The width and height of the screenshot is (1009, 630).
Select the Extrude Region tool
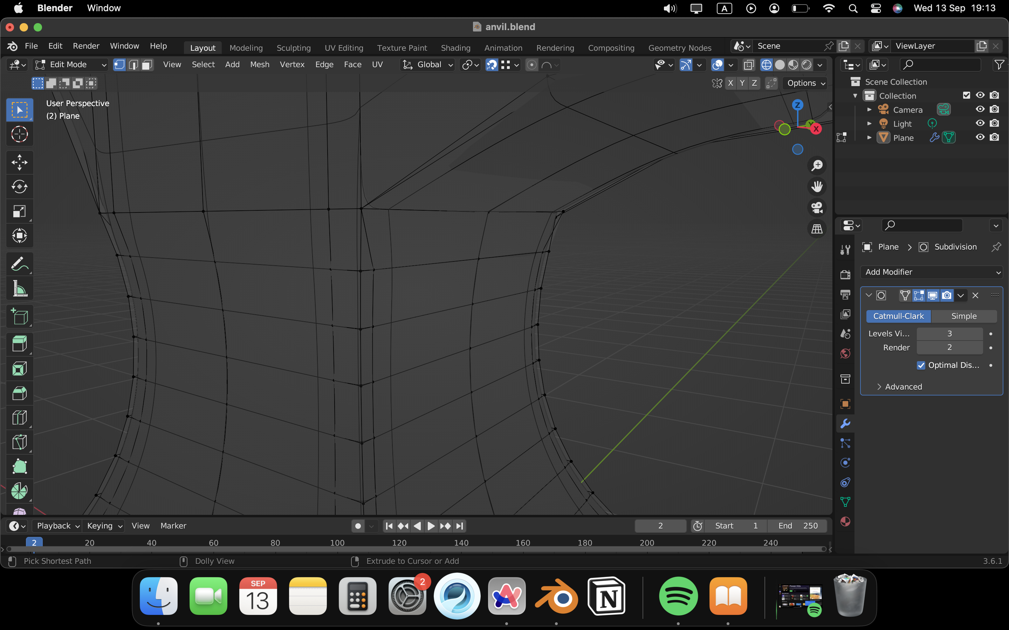(x=19, y=344)
